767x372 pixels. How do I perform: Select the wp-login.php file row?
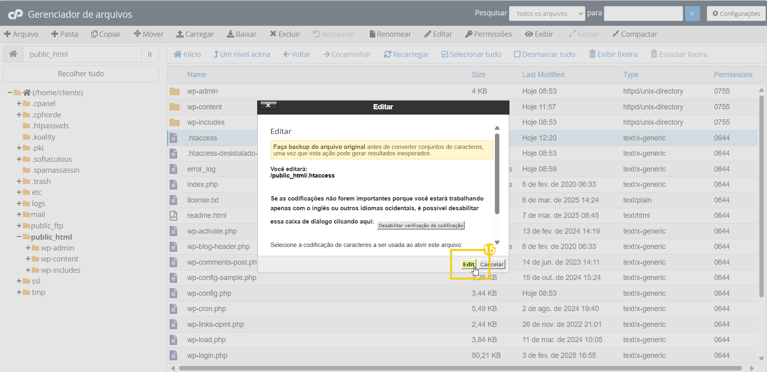click(x=462, y=355)
